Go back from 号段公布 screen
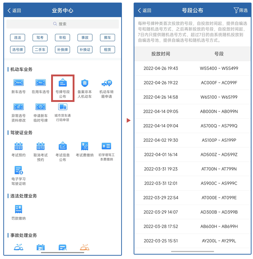This screenshot has height=259, width=253. 145,11
